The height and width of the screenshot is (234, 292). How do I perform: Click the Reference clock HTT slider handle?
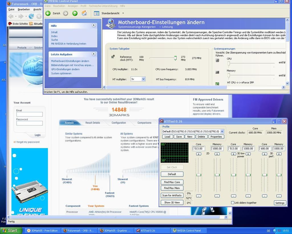(x=175, y=58)
